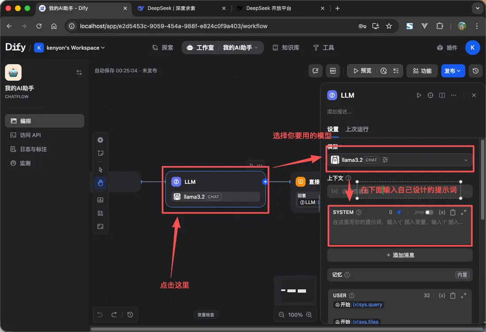Open the llama3.2 model selector dropdown
486x332 pixels.
[x=465, y=160]
